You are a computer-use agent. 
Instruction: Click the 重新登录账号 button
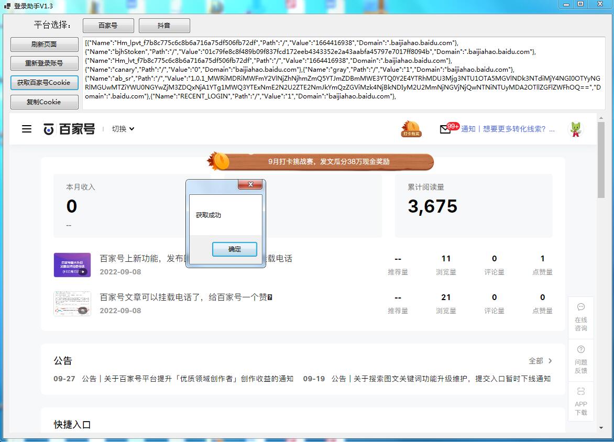pos(44,63)
